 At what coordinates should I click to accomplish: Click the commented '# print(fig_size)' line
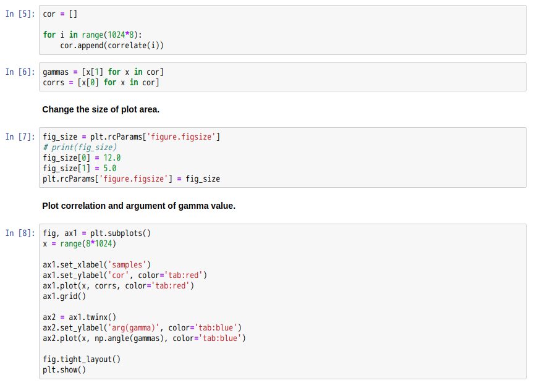(x=80, y=148)
